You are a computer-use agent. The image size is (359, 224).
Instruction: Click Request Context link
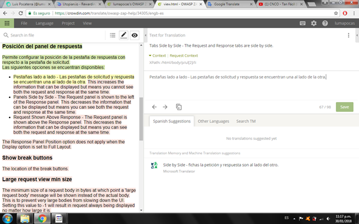point(183,55)
